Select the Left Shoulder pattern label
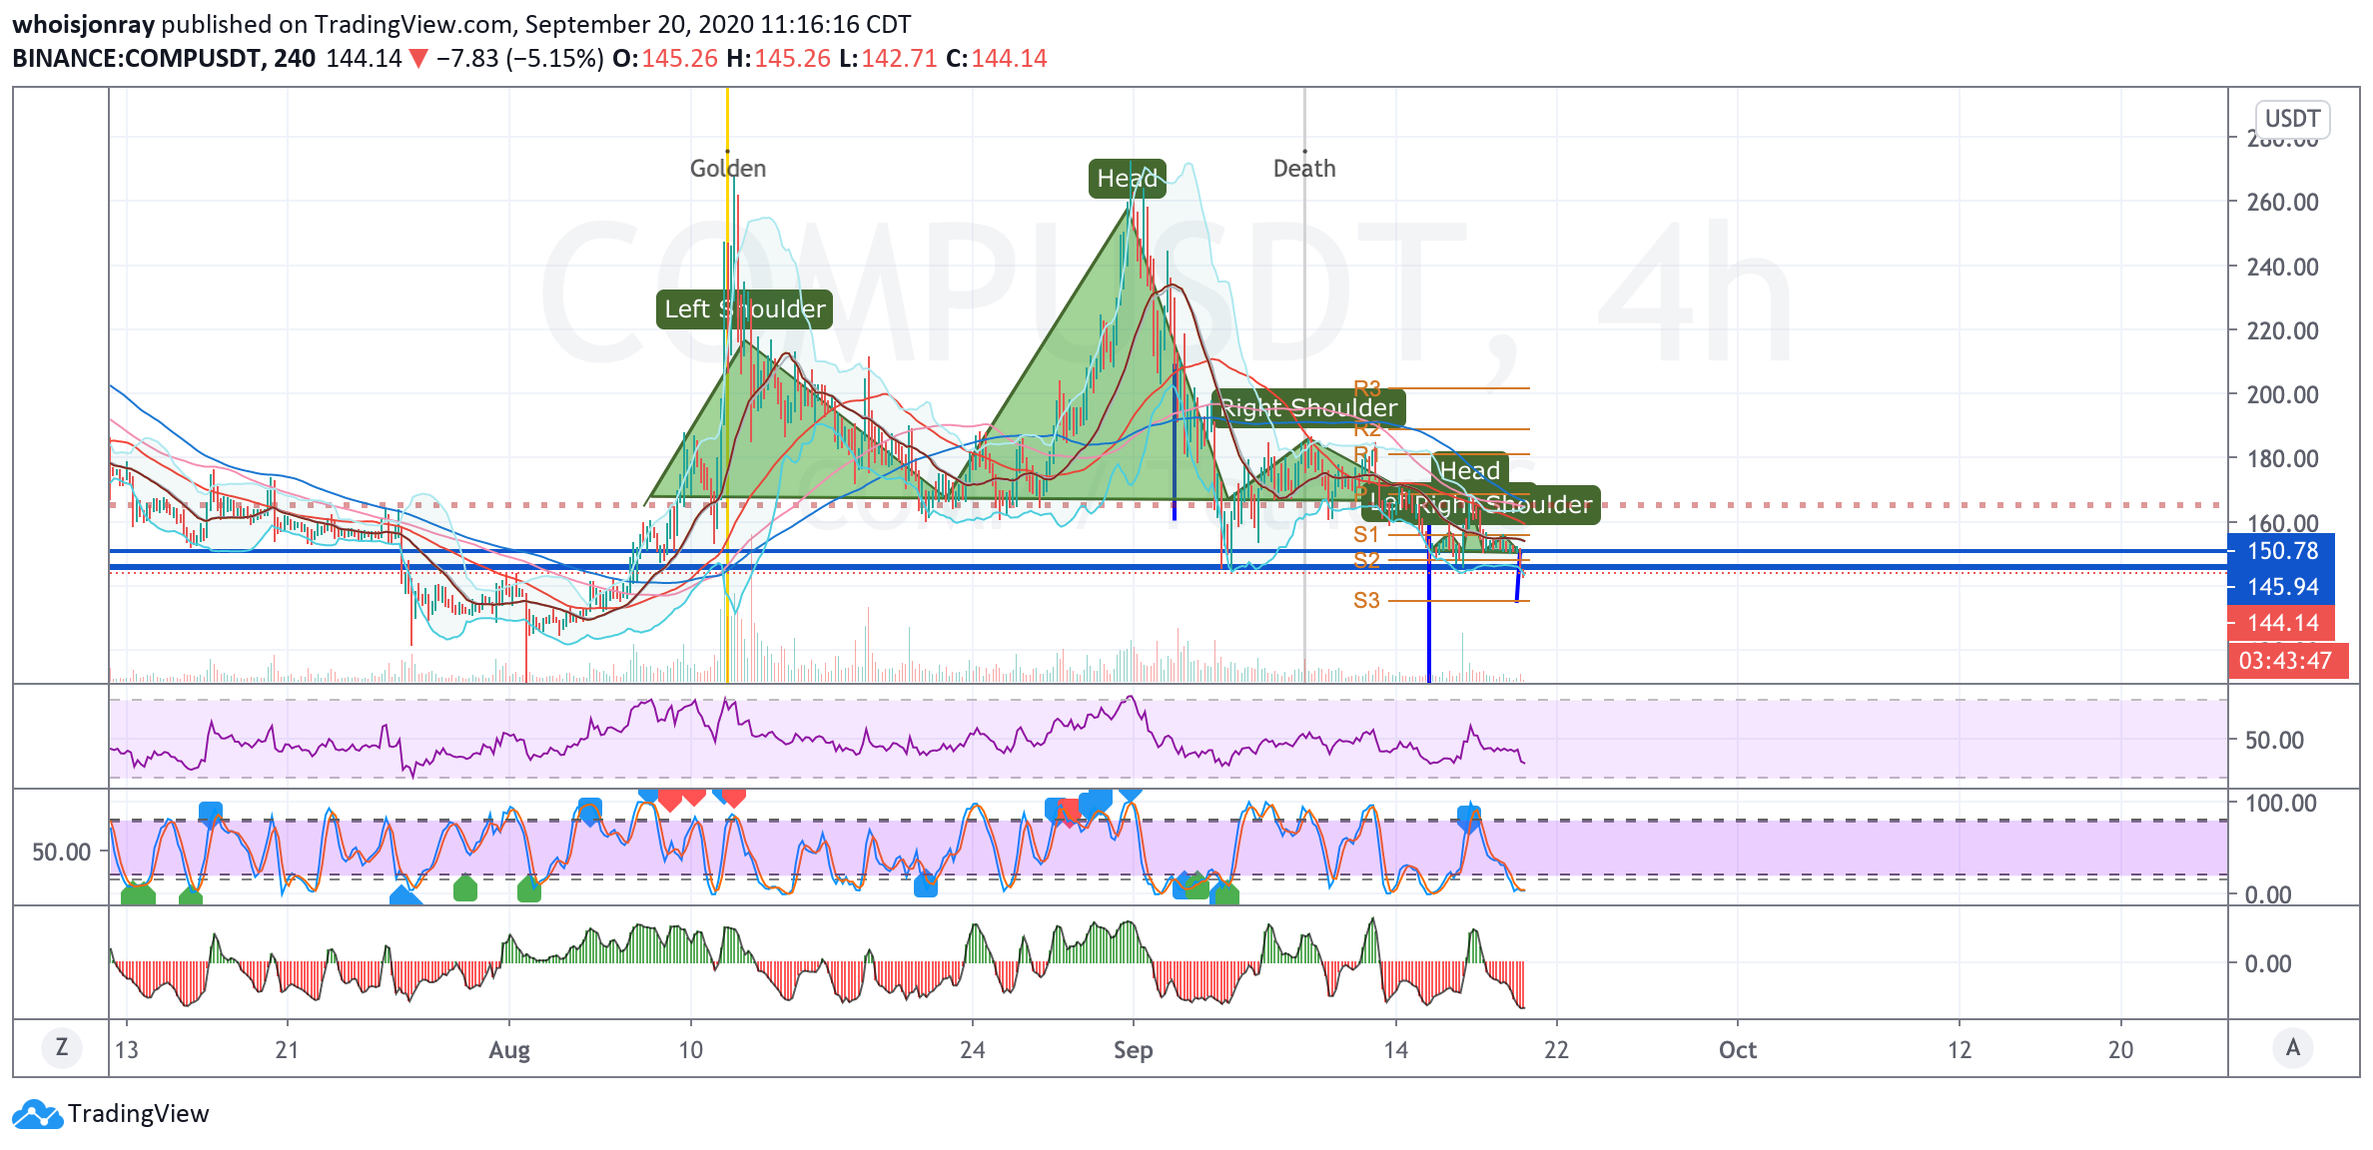Viewport: 2373px width, 1150px height. pos(744,309)
